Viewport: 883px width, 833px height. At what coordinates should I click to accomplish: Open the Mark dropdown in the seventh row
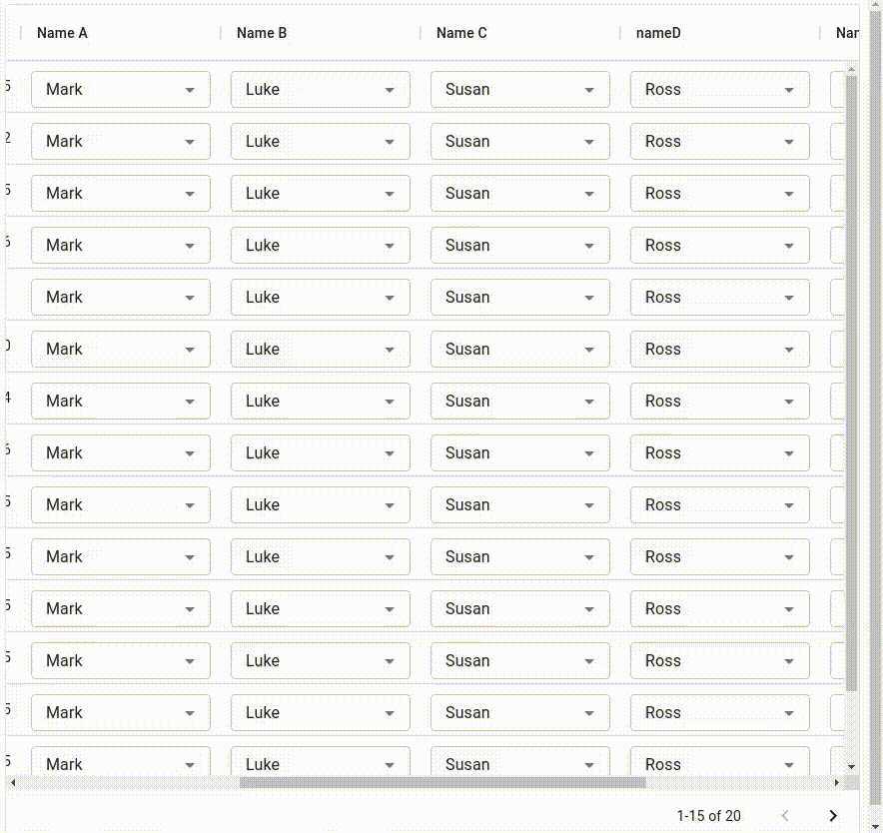pyautogui.click(x=120, y=402)
